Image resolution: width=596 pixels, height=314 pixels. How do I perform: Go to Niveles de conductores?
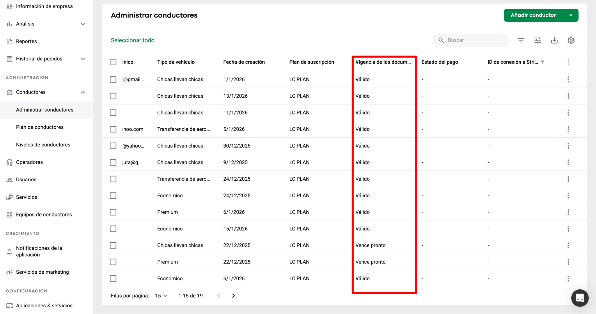pyautogui.click(x=43, y=145)
